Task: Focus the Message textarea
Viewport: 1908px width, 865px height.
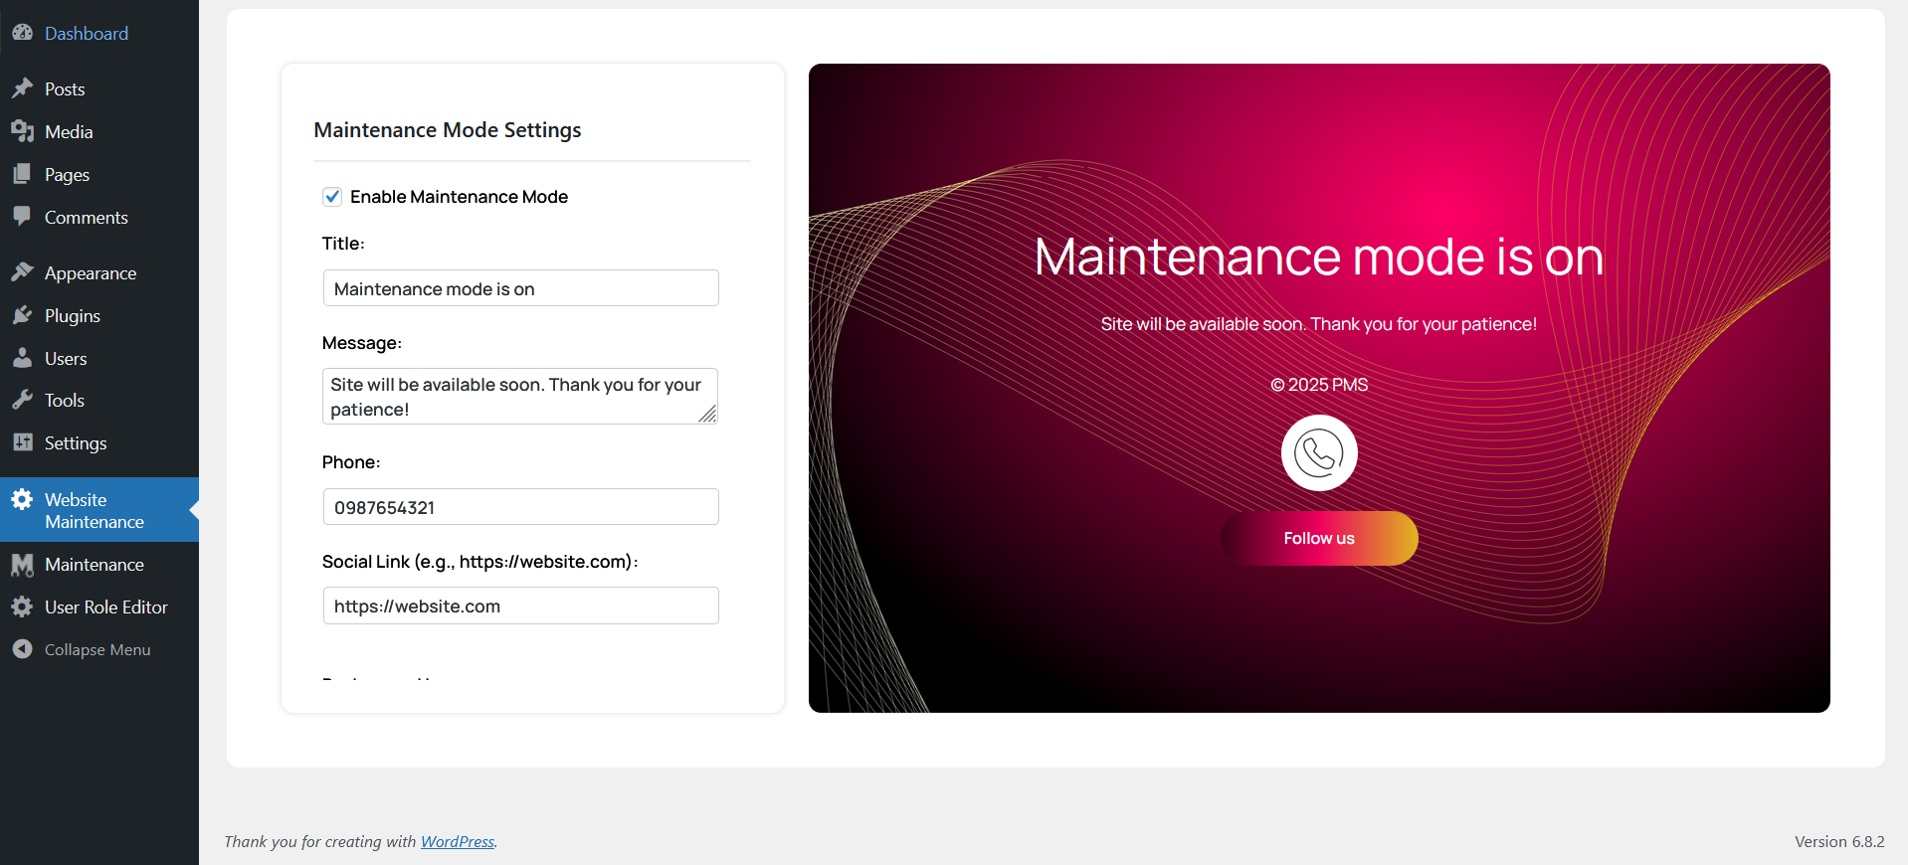Action: (x=520, y=397)
